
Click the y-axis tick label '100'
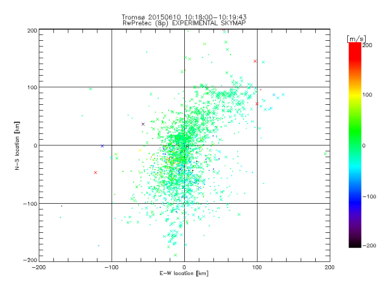point(32,87)
